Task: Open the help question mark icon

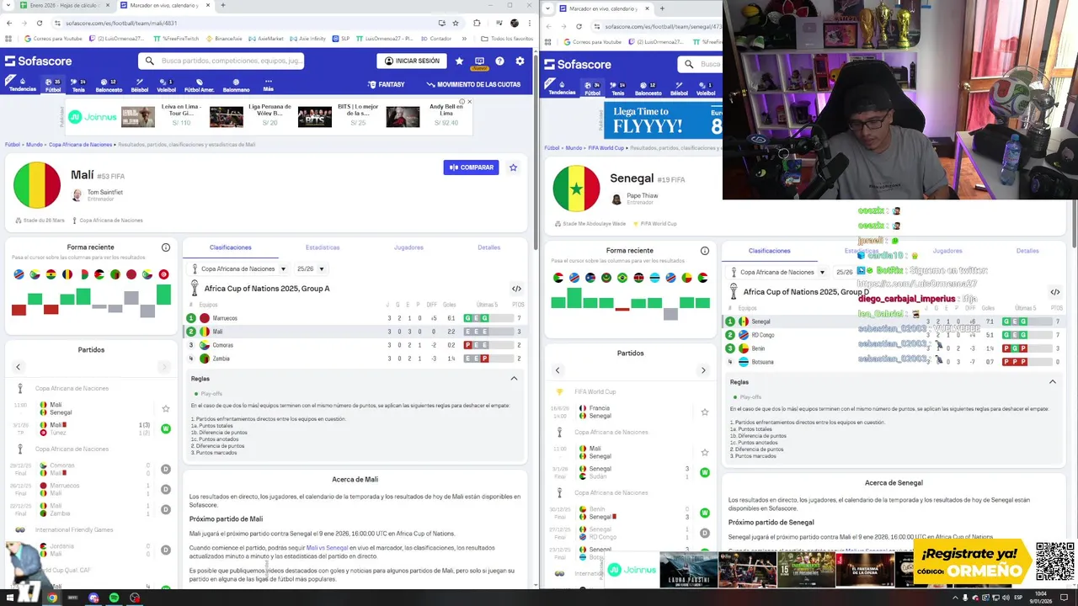Action: tap(499, 61)
